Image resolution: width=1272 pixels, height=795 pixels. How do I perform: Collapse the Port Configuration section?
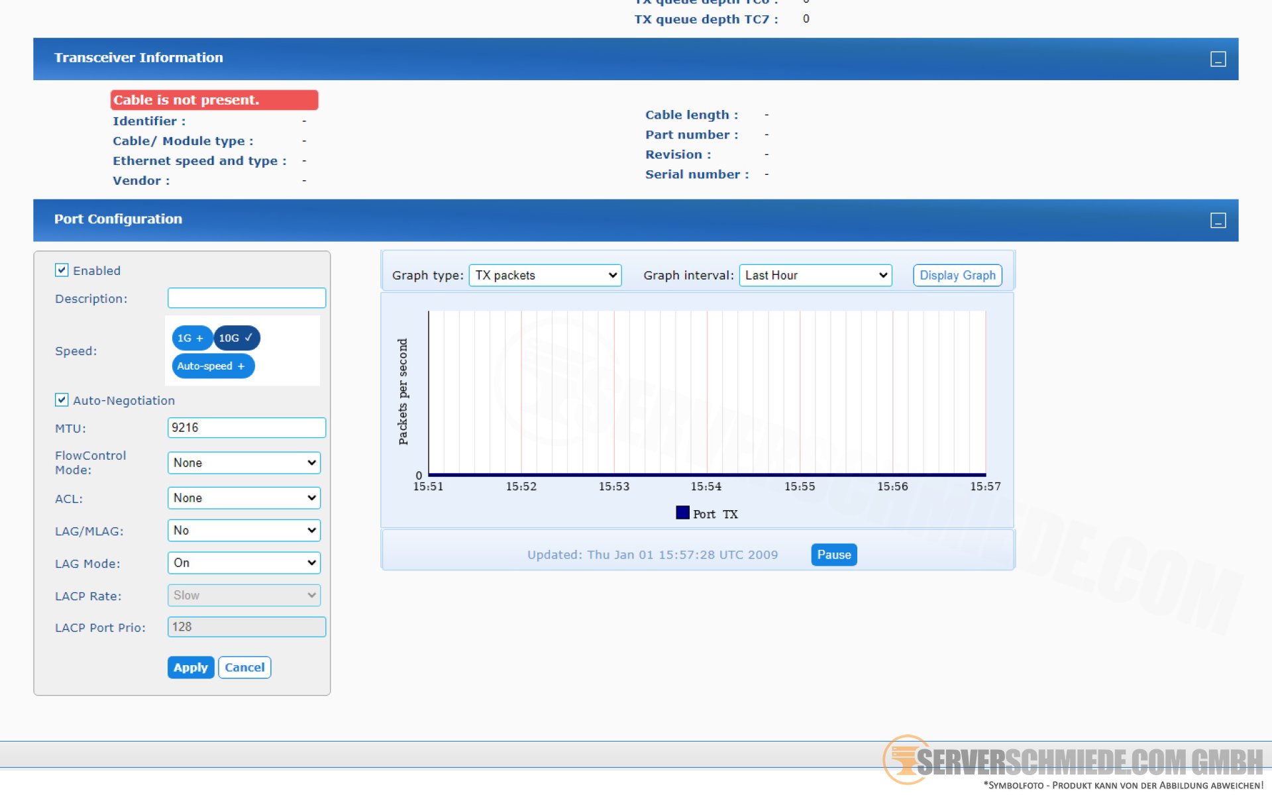pos(1218,221)
